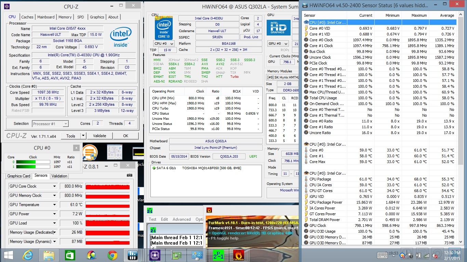Click the Tools button in CPU-Z
The height and width of the screenshot is (262, 467).
point(71,136)
